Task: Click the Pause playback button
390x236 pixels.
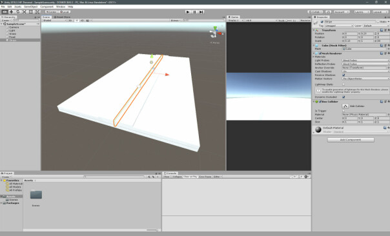Action: point(195,12)
